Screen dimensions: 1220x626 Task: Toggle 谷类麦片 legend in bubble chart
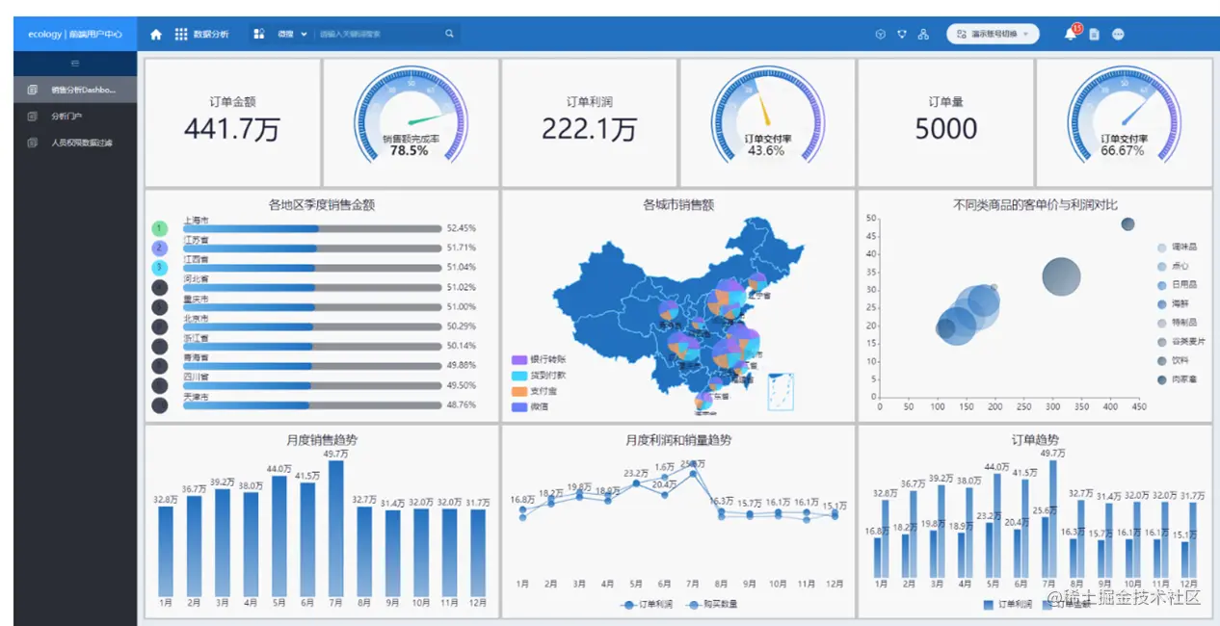[x=1180, y=342]
